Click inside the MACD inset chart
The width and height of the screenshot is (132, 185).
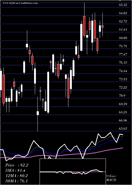point(73,172)
